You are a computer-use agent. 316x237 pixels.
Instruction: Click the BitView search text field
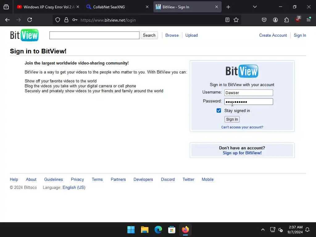pyautogui.click(x=94, y=35)
